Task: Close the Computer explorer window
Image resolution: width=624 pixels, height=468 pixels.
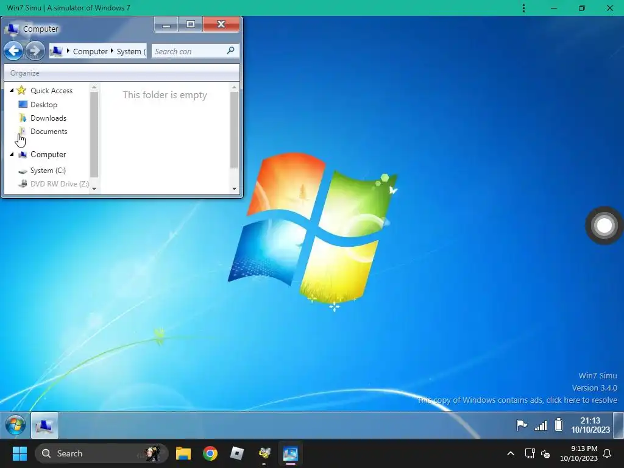Action: 221,24
